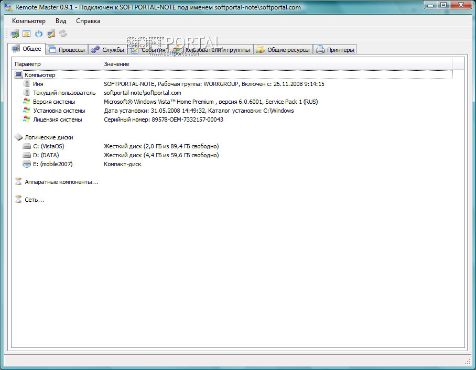The image size is (476, 370).
Task: Click the Дата установки 31.05.2008 value
Action: pos(199,111)
